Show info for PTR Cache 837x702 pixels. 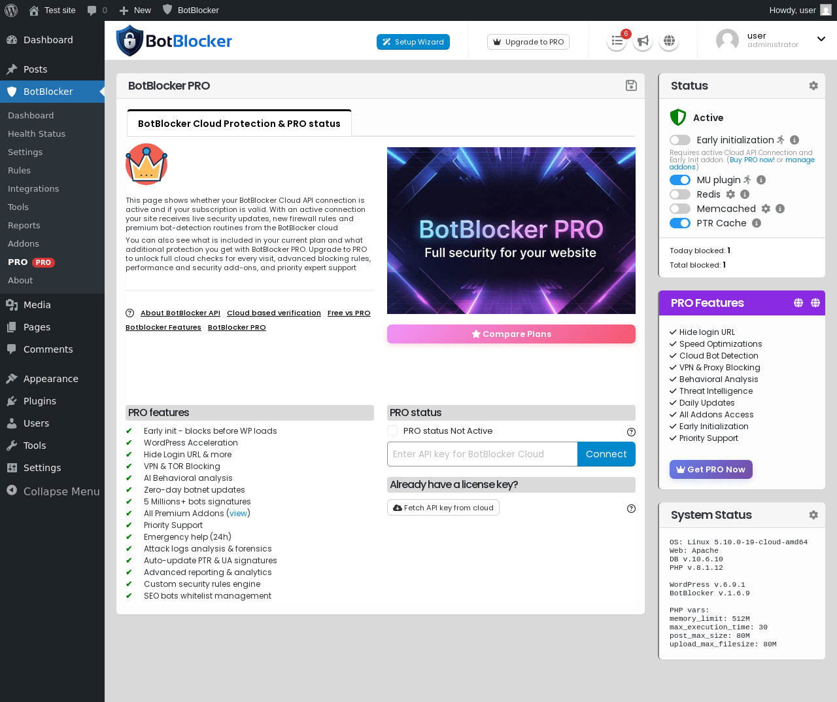757,223
